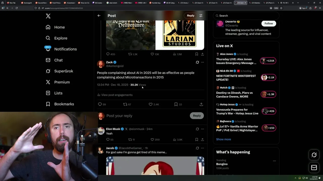
Task: Click the X logo in the sidebar
Action: tap(48, 16)
